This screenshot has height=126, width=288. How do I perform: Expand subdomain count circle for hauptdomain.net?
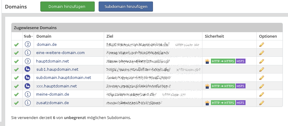coord(28,61)
